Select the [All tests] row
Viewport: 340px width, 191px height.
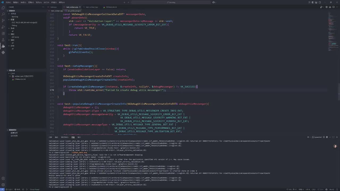coord(15,37)
